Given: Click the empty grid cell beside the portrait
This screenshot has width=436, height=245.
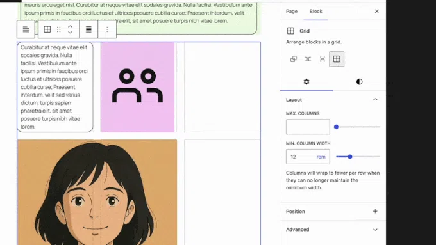Looking at the screenshot, I should [x=222, y=193].
